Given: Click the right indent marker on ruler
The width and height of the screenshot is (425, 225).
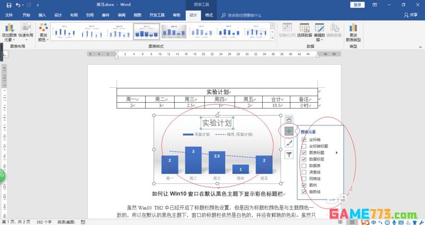Looking at the screenshot, I should [x=317, y=56].
